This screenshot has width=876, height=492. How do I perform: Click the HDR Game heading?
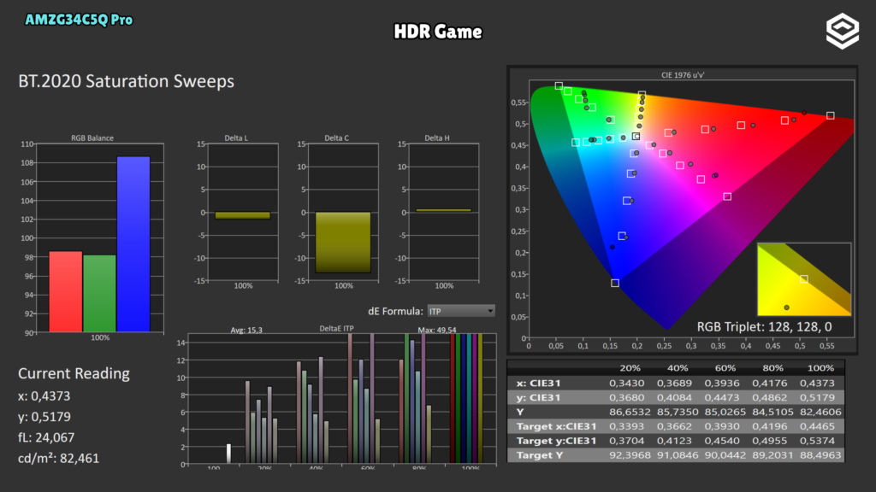[438, 32]
